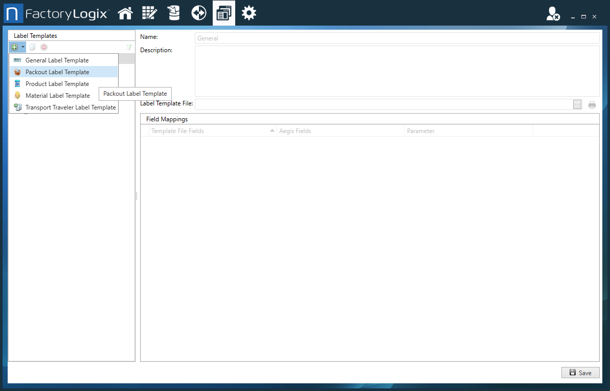Open the label templates module icon
610x391 pixels.
223,13
